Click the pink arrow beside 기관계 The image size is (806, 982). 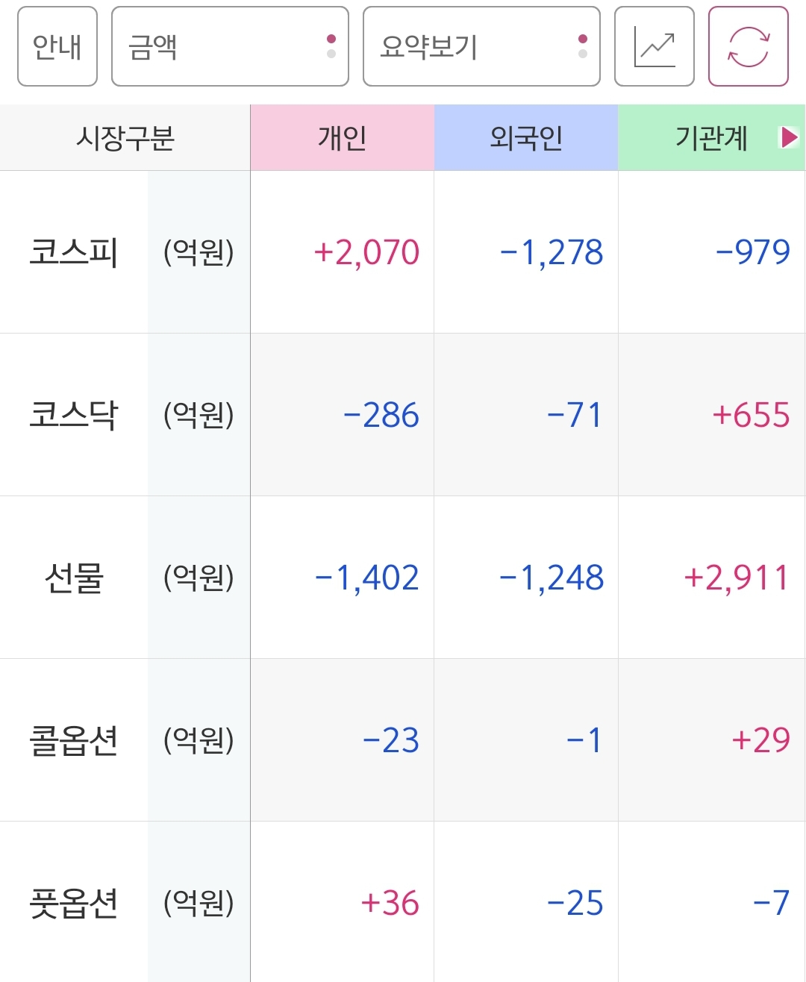pos(789,137)
